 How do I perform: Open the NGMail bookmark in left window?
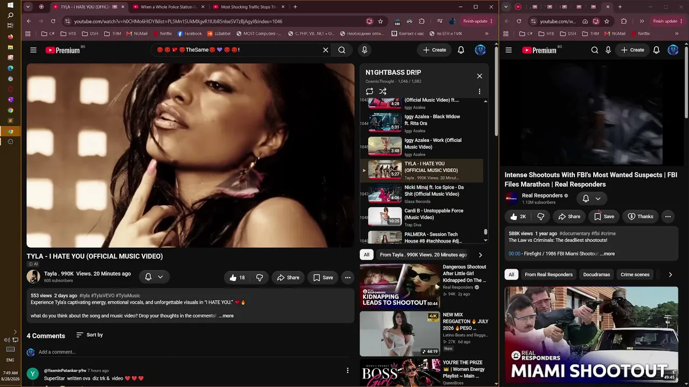coord(137,33)
